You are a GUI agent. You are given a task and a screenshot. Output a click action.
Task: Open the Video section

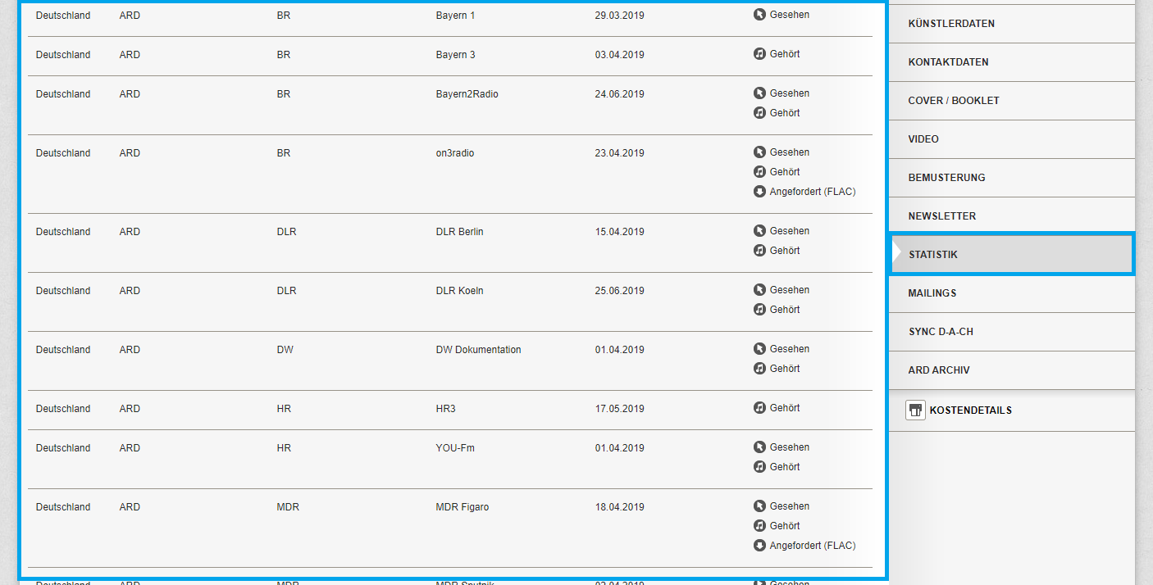(1011, 139)
